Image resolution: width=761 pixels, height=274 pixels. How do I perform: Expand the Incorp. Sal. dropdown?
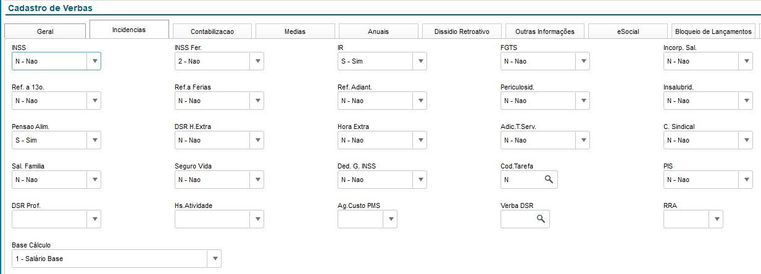pyautogui.click(x=746, y=61)
